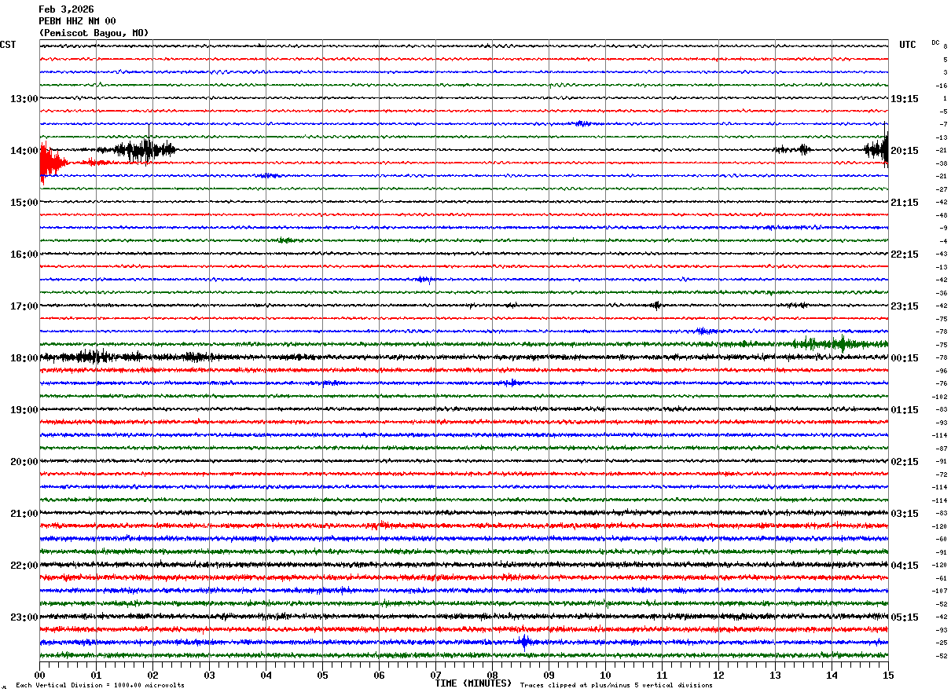Click minute tick label 03 on x-axis
This screenshot has width=951, height=696.
click(209, 675)
